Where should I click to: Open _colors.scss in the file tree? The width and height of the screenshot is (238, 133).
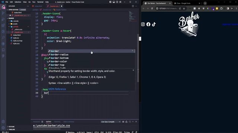coord(18,30)
